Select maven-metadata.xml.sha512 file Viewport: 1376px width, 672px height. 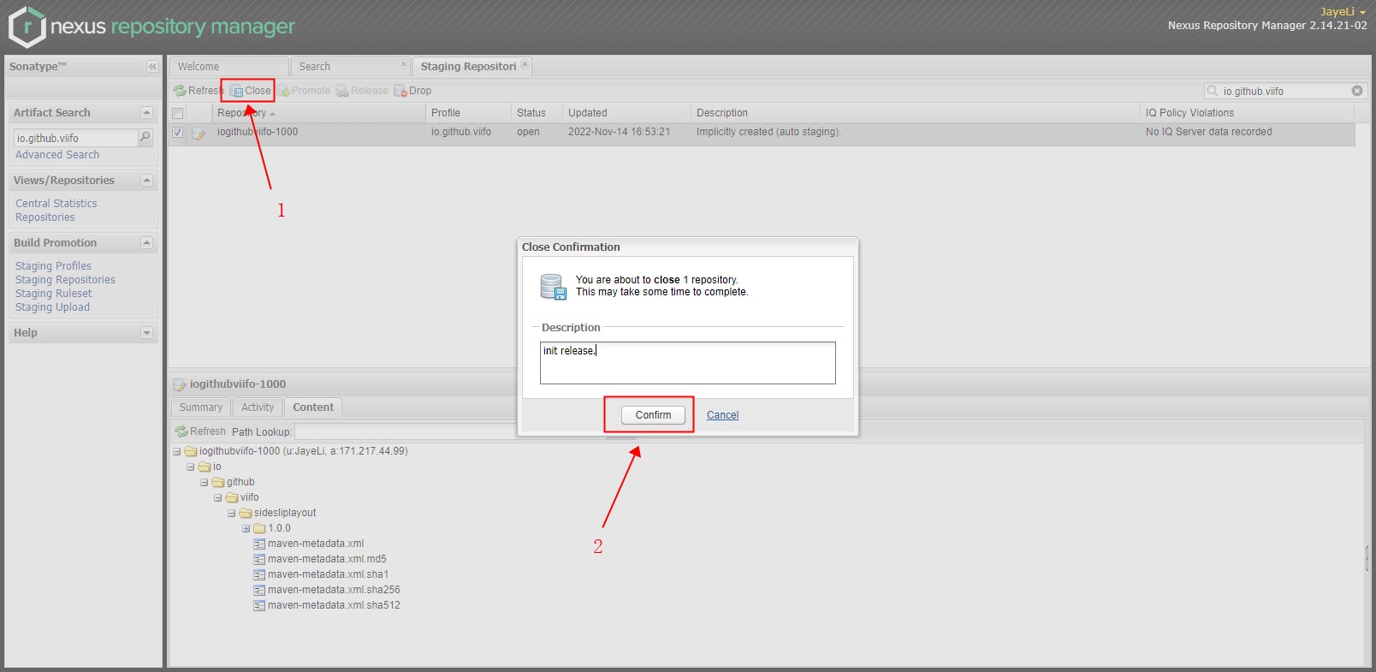(334, 605)
